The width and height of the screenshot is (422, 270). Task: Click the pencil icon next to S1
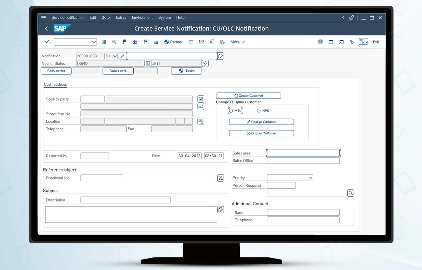tap(122, 56)
